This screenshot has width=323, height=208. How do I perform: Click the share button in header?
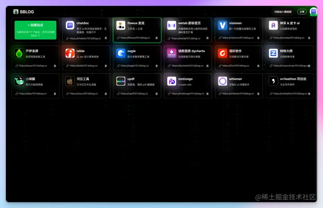[x=302, y=12]
